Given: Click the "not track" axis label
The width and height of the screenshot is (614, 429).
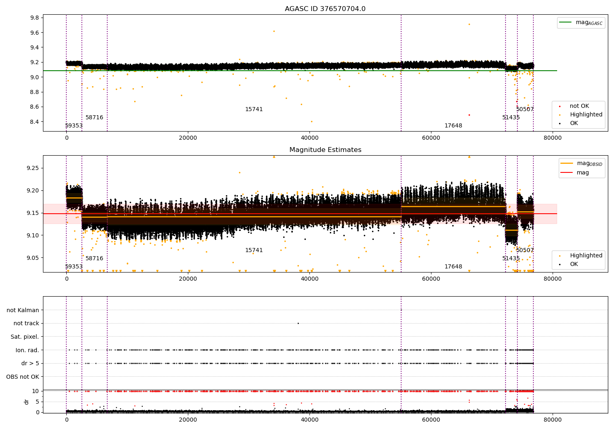Looking at the screenshot, I should [26, 323].
